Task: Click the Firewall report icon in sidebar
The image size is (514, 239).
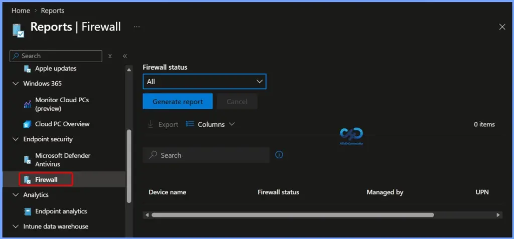Action: tap(28, 180)
